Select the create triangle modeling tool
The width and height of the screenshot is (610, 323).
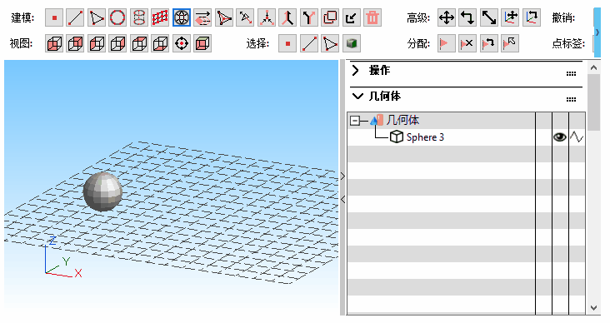(97, 17)
